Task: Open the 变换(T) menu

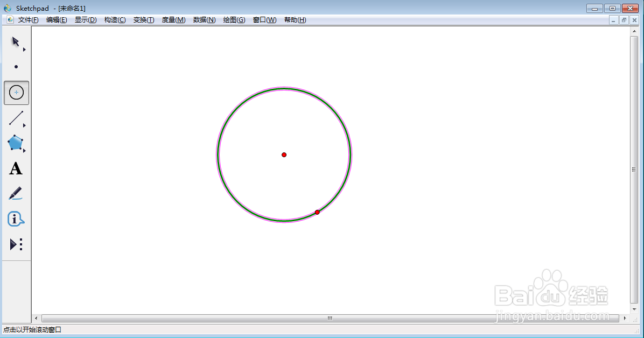Action: tap(143, 20)
